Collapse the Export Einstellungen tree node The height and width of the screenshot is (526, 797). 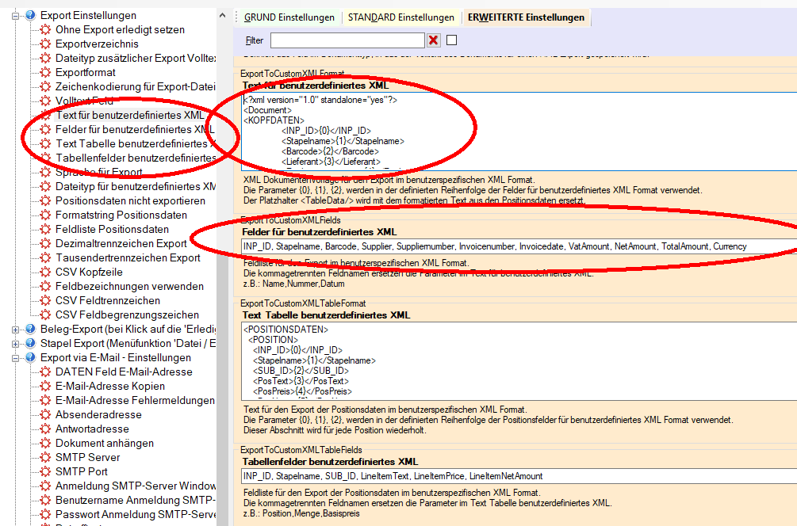[16, 16]
